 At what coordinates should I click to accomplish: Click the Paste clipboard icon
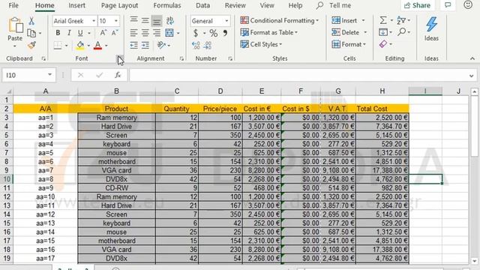(15, 25)
